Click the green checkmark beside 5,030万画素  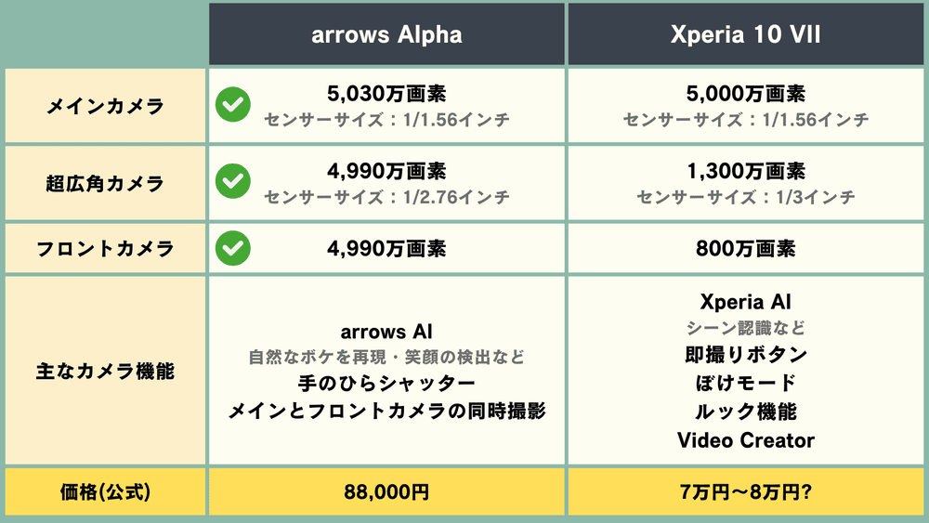pyautogui.click(x=232, y=106)
